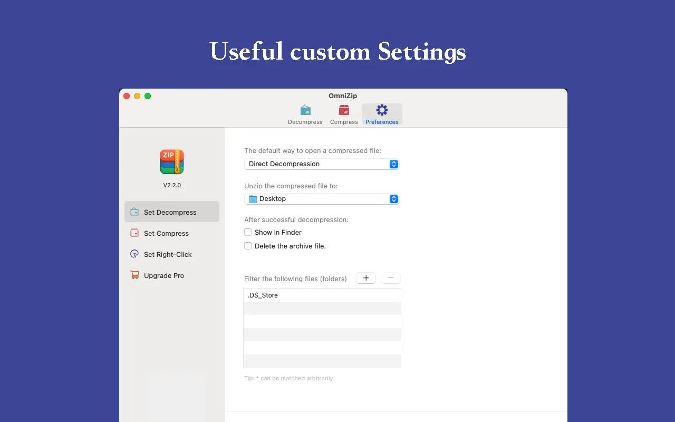Remove selected filter using minus button

pyautogui.click(x=391, y=278)
